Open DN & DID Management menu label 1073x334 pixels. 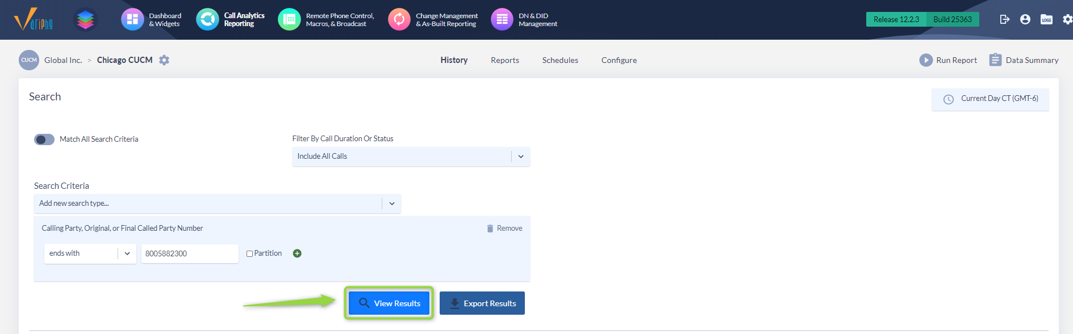[x=538, y=20]
